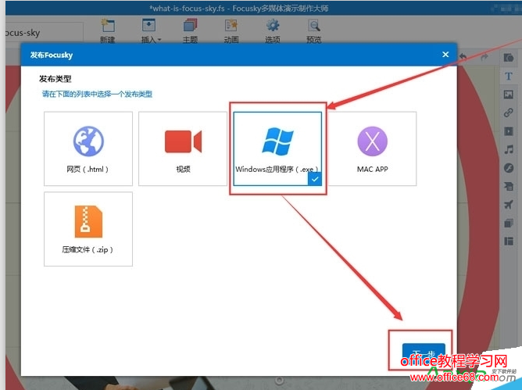The height and width of the screenshot is (390, 522).
Task: Click the video insert icon in sidebar
Action: click(509, 131)
